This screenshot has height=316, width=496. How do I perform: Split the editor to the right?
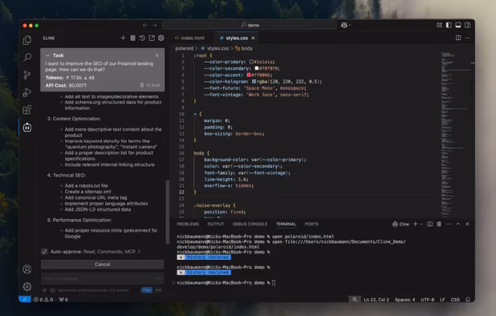click(x=458, y=38)
